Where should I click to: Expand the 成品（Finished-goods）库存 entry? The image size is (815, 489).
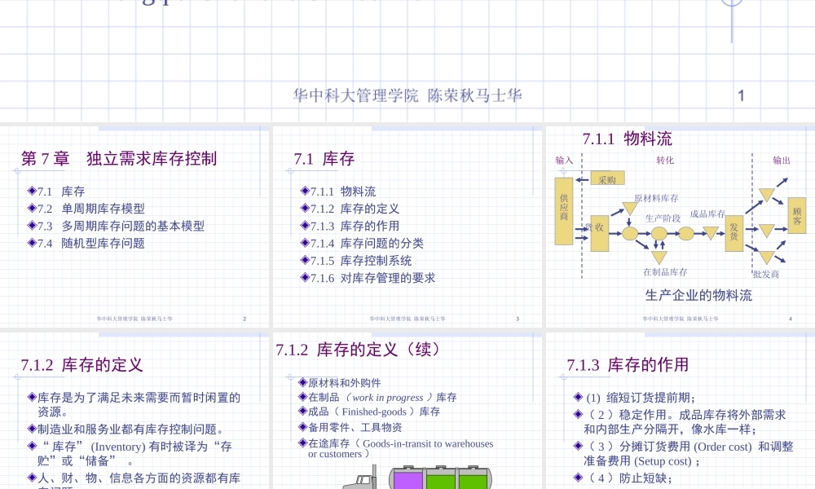click(373, 411)
